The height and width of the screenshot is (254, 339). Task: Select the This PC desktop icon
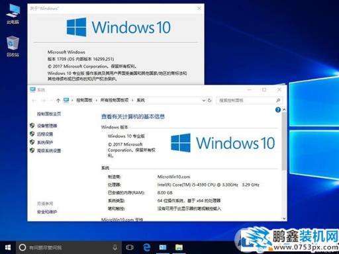13,14
